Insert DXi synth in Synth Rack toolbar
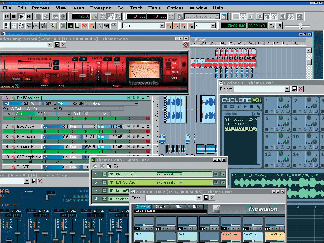 94,166
